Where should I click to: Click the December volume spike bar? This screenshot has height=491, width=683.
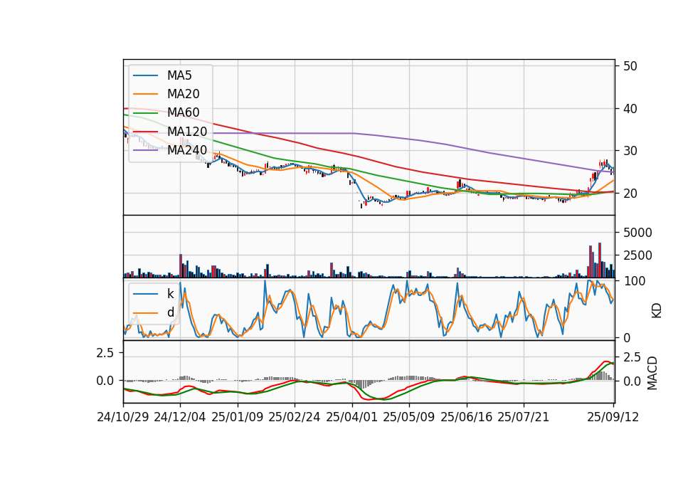click(x=181, y=265)
